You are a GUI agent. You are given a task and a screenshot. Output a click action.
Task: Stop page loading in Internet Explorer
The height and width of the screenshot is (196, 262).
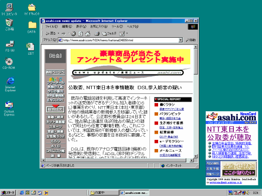point(73,34)
